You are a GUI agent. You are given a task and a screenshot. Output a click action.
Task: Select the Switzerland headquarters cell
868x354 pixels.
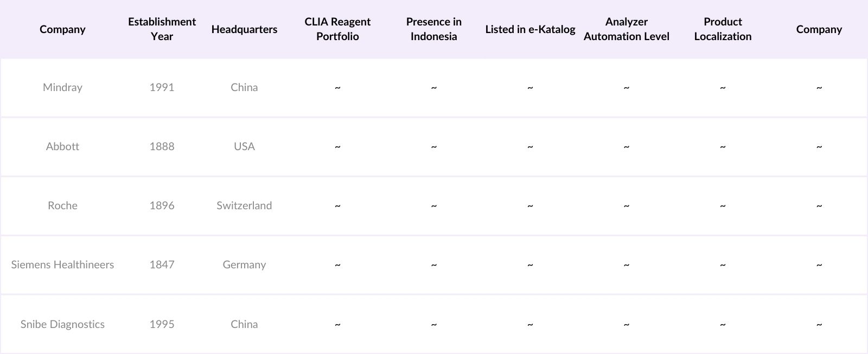pos(244,205)
